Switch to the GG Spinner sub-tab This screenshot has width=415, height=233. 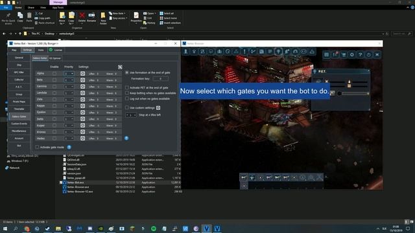tap(55, 58)
